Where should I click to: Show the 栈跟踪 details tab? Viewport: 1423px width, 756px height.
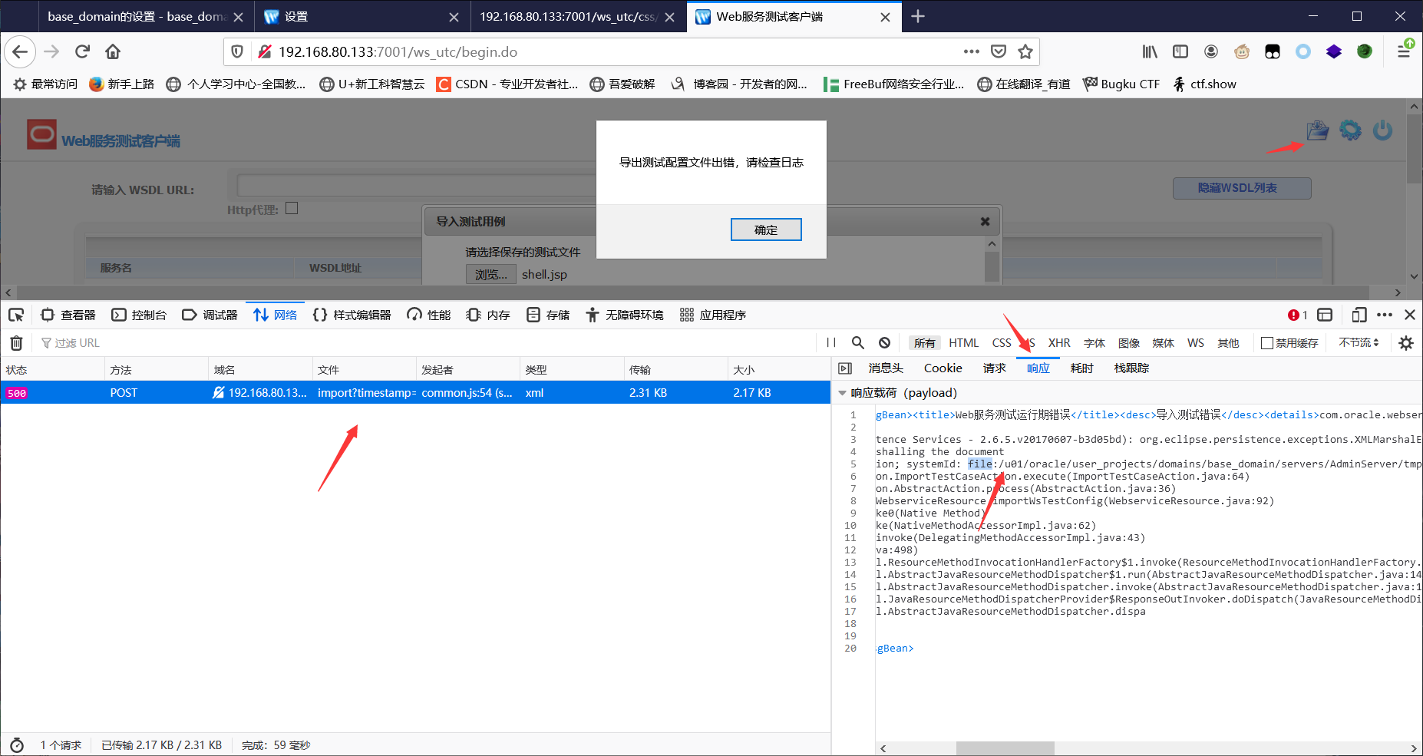click(x=1131, y=368)
